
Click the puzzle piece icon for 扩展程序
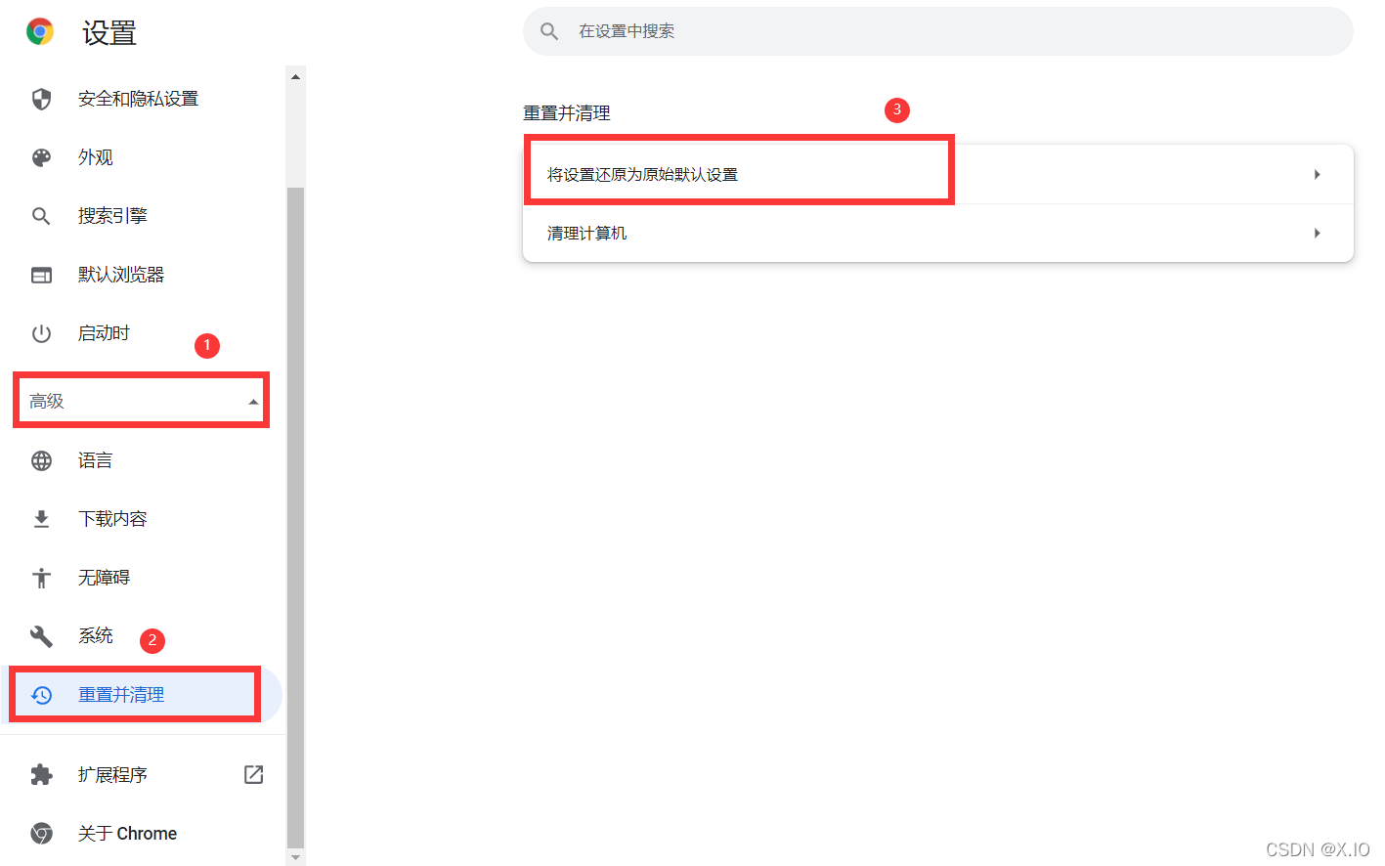41,775
